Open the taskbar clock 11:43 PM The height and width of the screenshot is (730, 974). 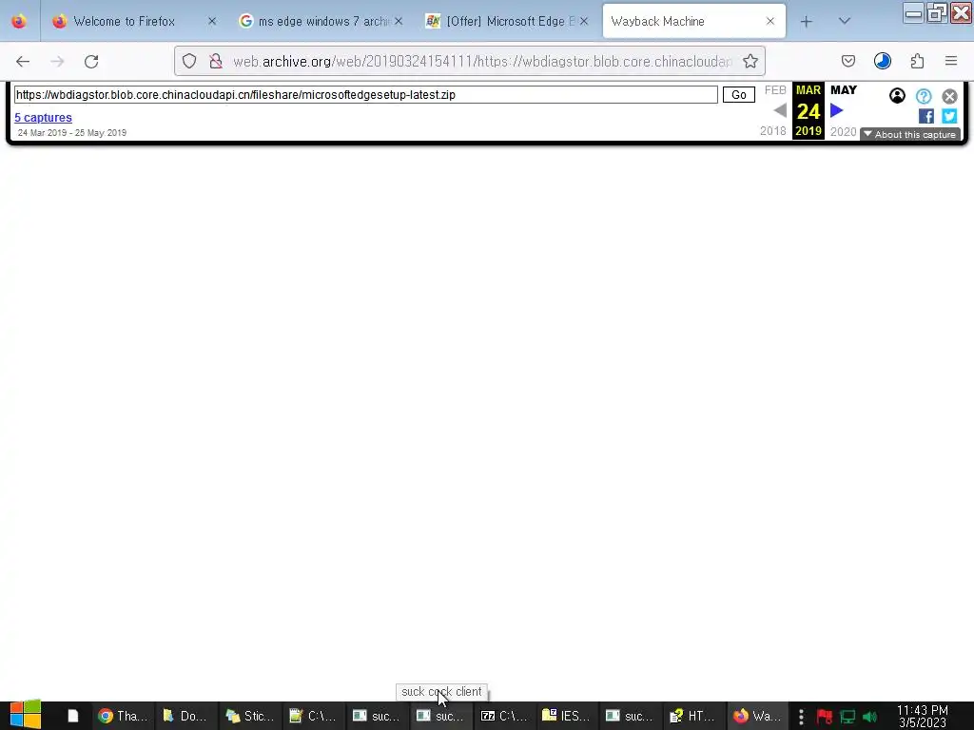[x=923, y=716]
